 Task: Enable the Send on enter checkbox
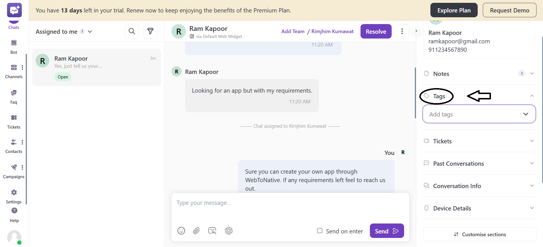click(x=320, y=231)
